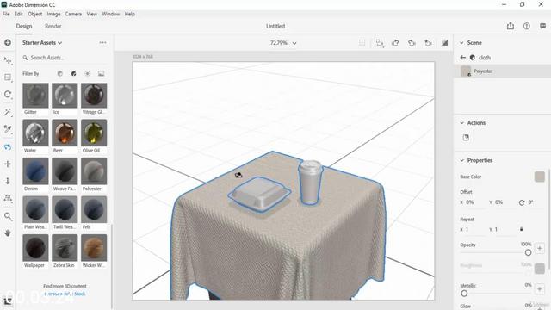Select the Select and Scale tool
Image resolution: width=551 pixels, height=310 pixels.
pyautogui.click(x=8, y=77)
